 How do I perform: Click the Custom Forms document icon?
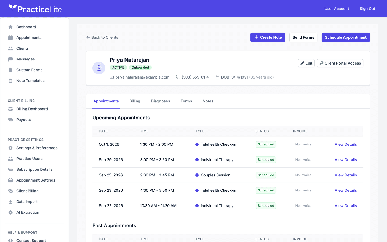point(10,70)
